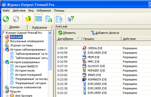Click Разрешено in the OPERA.EXE row
Image resolution: width=151 pixels, height=97 pixels.
pyautogui.click(x=130, y=48)
